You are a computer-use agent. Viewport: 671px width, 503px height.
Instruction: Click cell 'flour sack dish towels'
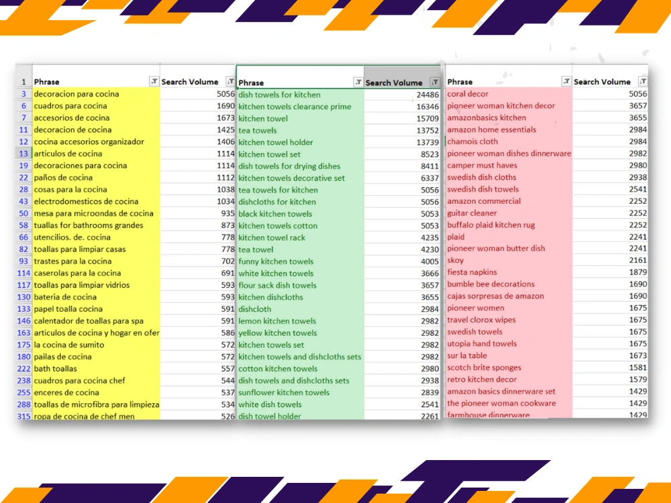click(300, 285)
